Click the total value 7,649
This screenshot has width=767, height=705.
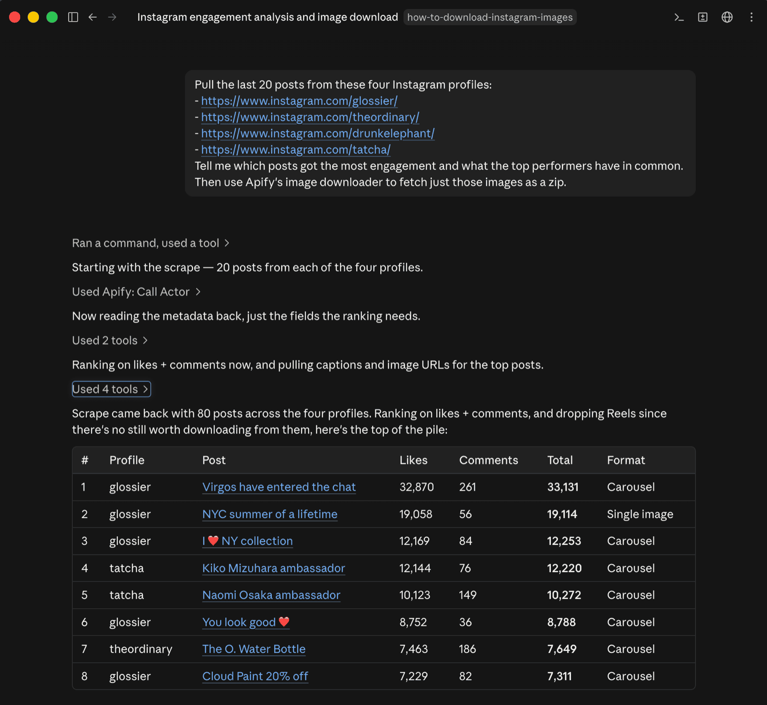point(562,649)
